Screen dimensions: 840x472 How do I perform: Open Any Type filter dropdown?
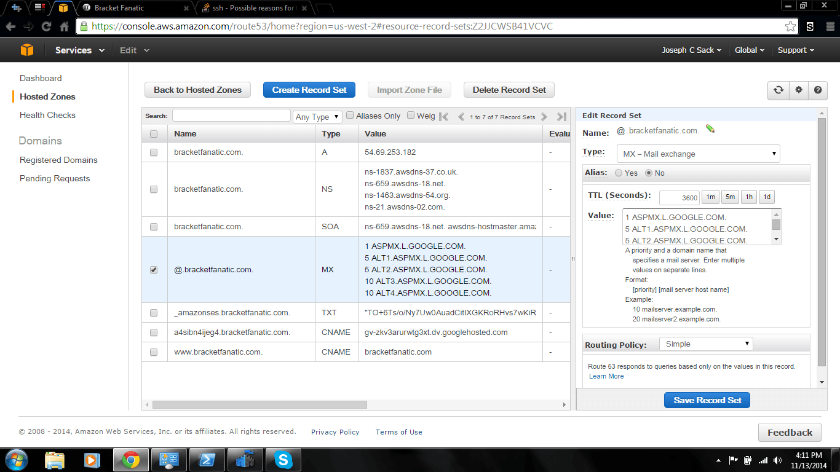[x=317, y=117]
